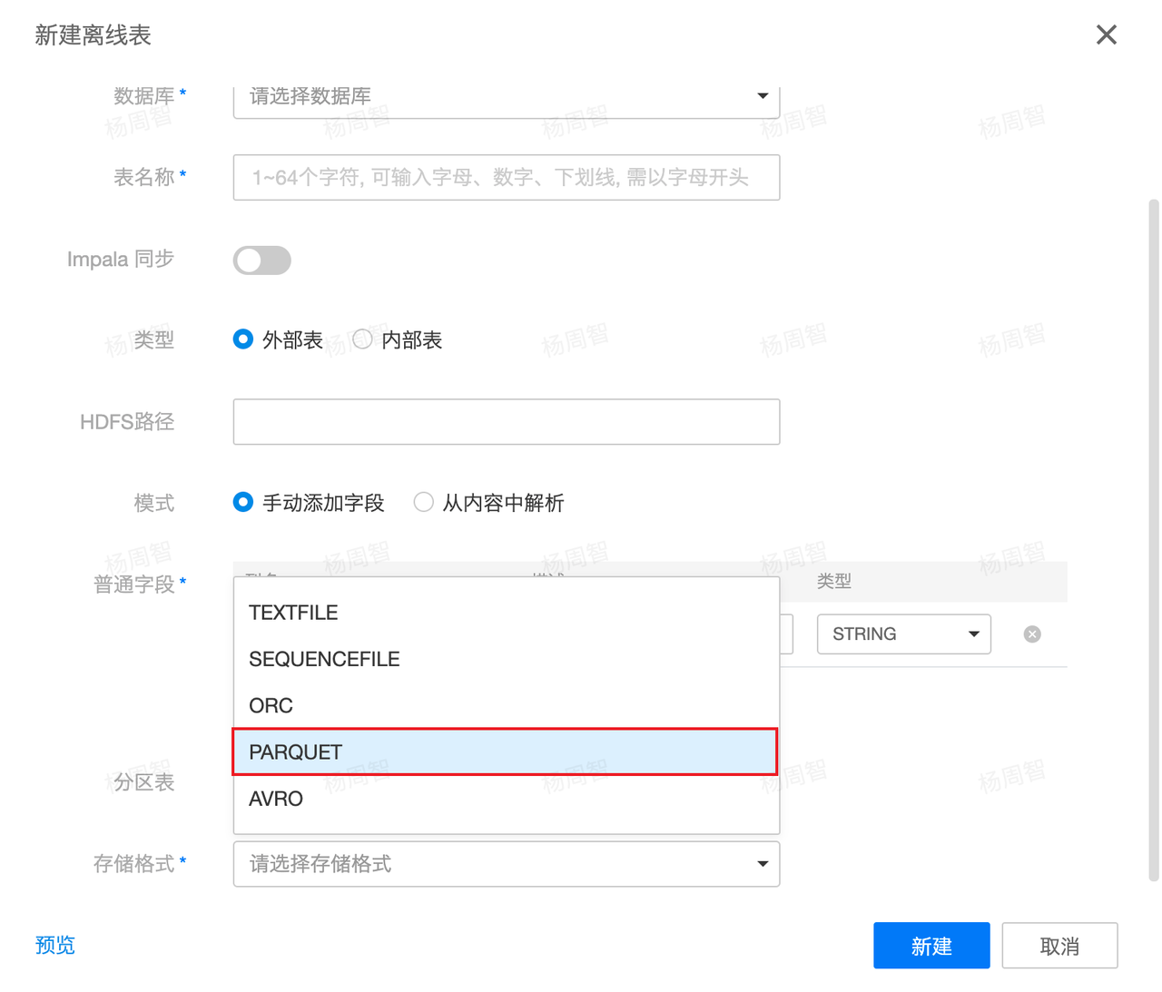Pick SEQUENCEFILE from the format list
The image size is (1162, 992).
click(x=324, y=659)
